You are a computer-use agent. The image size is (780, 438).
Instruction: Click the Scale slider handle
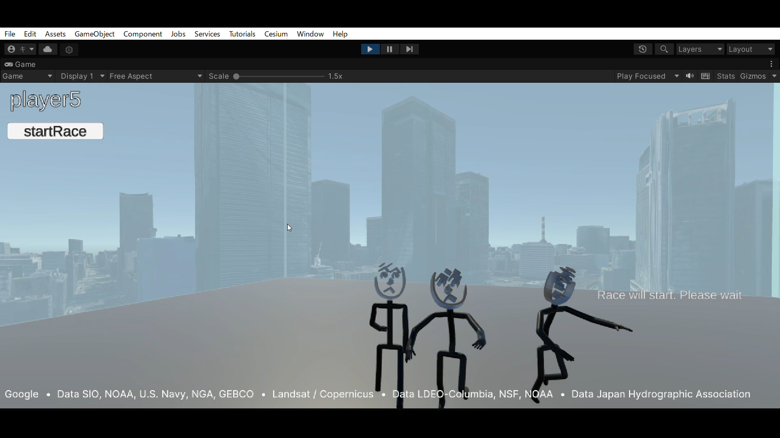click(236, 77)
